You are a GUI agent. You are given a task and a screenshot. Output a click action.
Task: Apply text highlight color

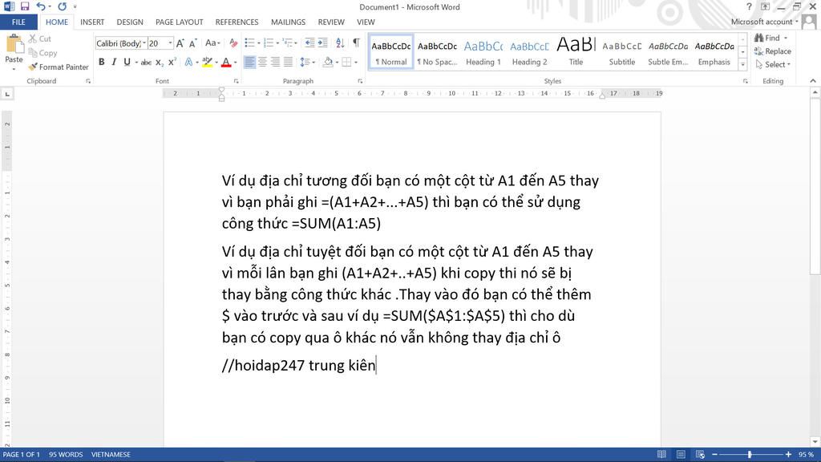(208, 62)
